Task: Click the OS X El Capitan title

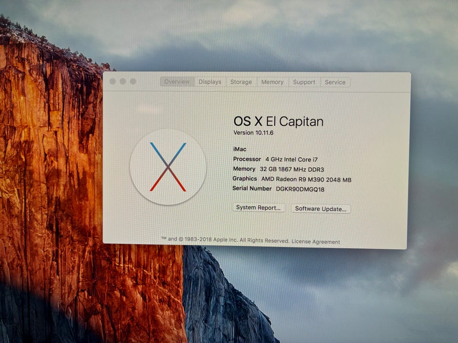Action: (278, 121)
